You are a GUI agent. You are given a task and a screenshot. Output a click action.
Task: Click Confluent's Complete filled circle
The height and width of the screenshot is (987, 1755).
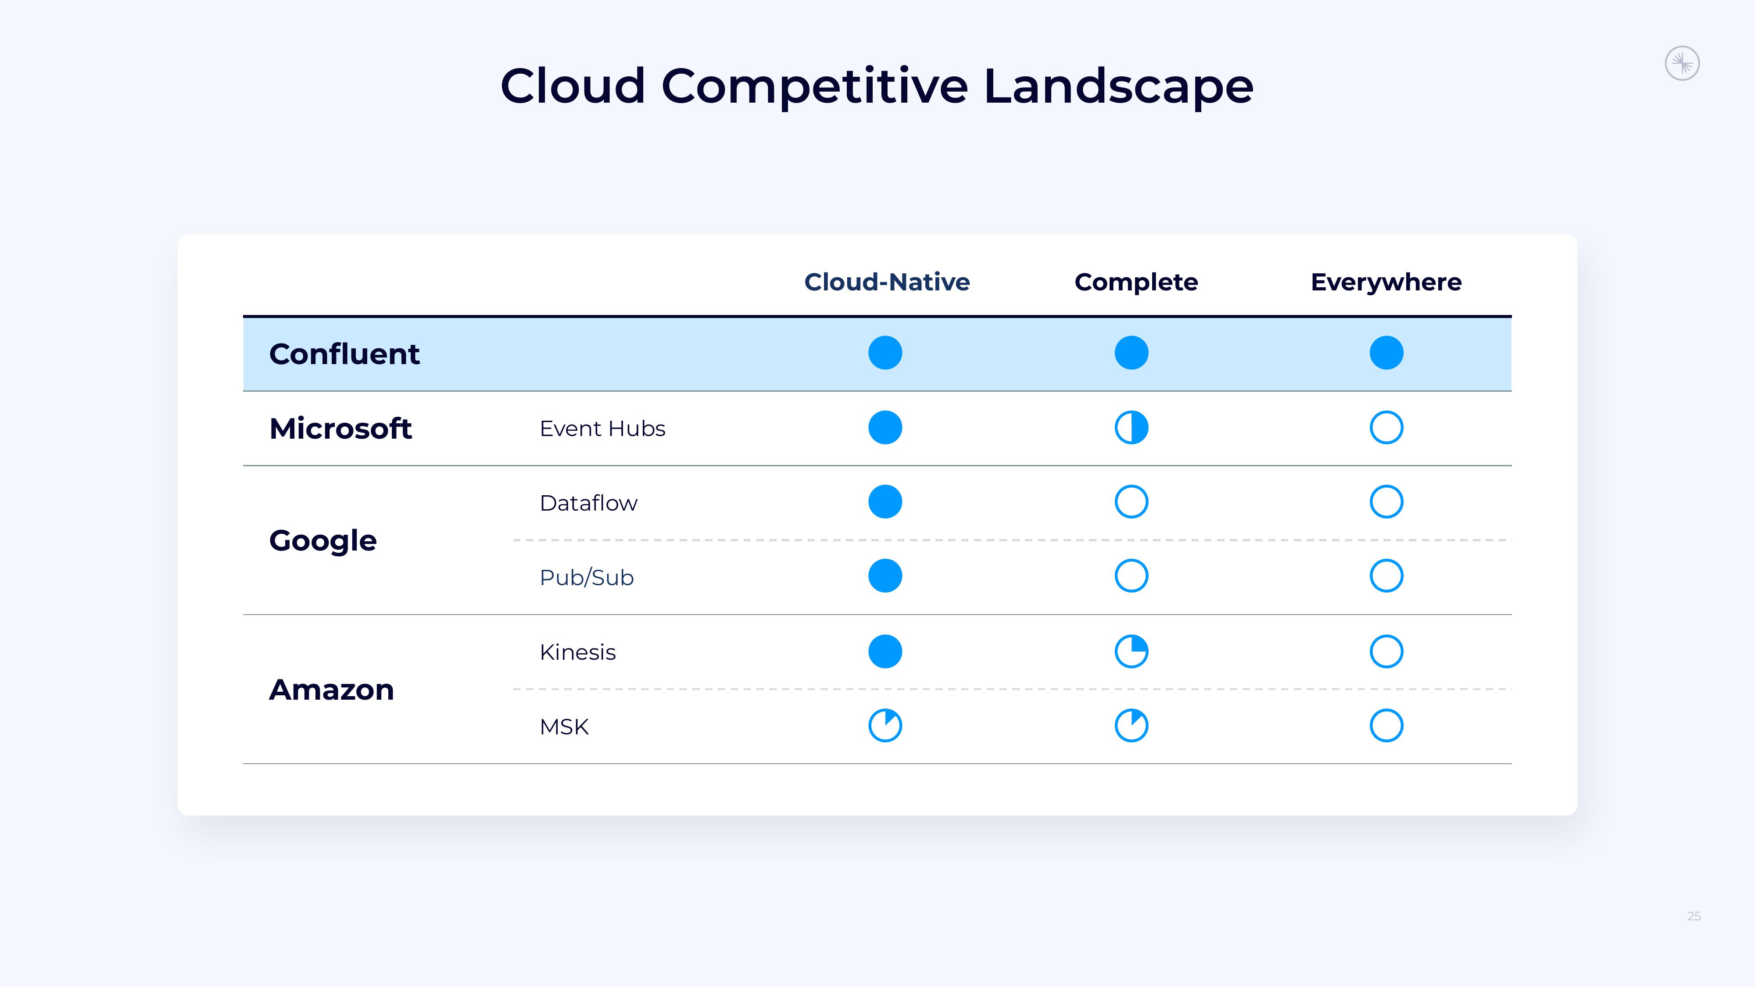[1131, 353]
